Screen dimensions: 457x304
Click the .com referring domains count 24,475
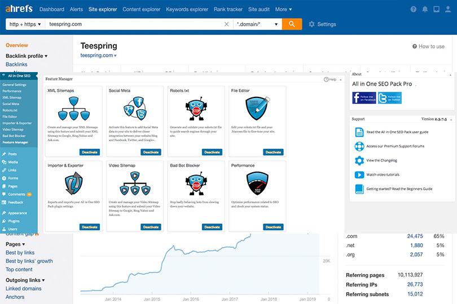415,236
